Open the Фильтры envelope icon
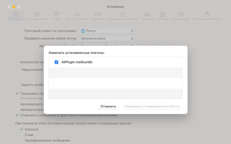Viewport: 231px width, 144px height. tap(163, 14)
